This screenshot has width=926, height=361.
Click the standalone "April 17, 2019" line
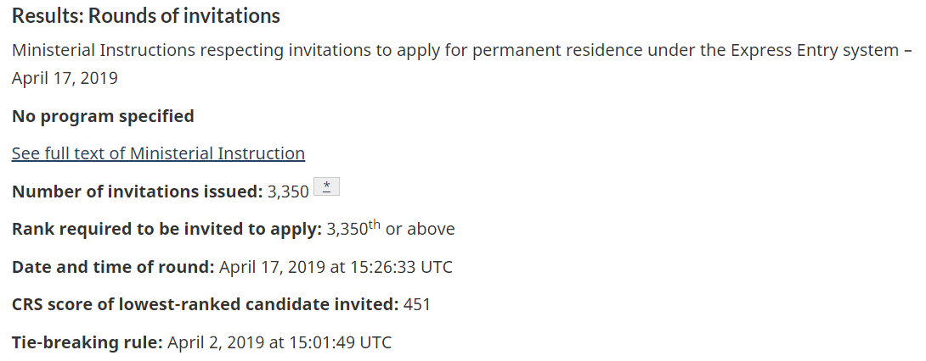click(65, 79)
